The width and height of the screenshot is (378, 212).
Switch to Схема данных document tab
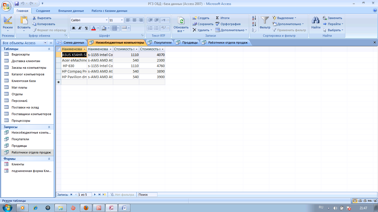71,43
